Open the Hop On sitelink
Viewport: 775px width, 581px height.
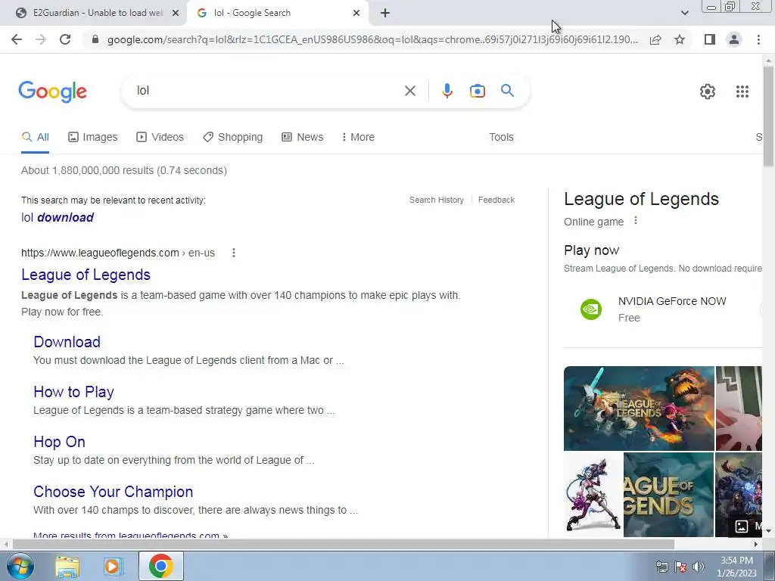tap(59, 442)
